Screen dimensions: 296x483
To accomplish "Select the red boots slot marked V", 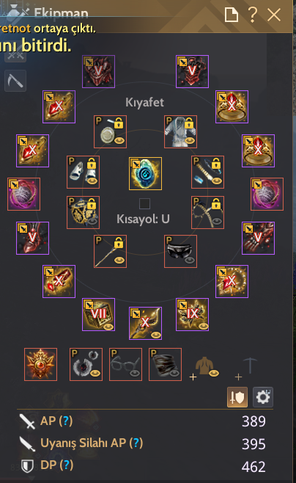I will tap(32, 238).
